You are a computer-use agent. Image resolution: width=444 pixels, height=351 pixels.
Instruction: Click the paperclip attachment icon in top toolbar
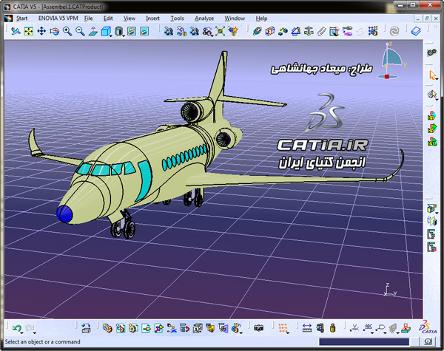pos(321,31)
